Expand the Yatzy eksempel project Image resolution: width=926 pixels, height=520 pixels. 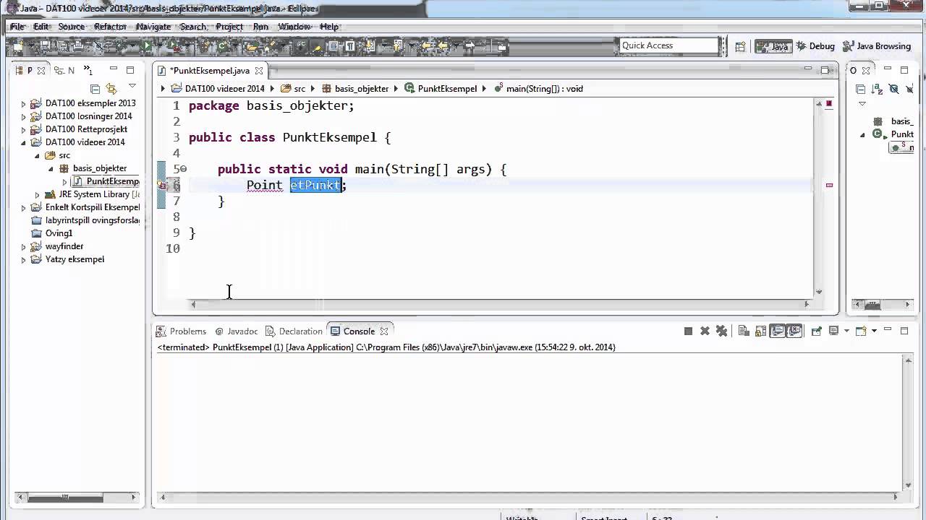23,260
